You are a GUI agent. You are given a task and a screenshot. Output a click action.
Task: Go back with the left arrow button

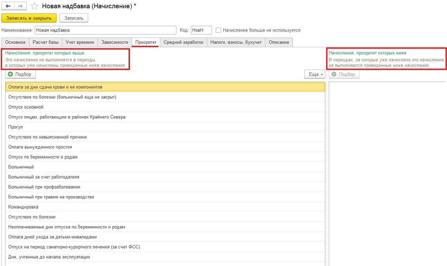click(x=8, y=6)
